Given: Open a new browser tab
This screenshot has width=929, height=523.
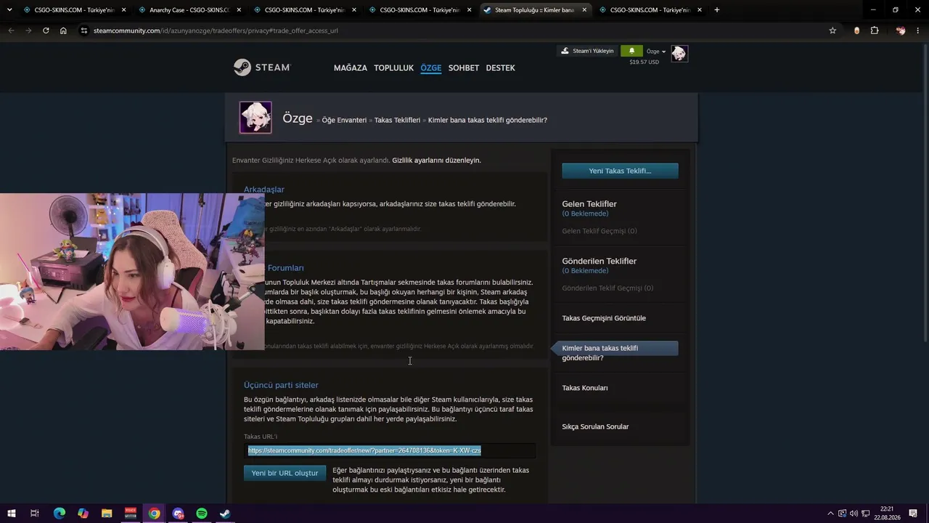Looking at the screenshot, I should click(717, 10).
